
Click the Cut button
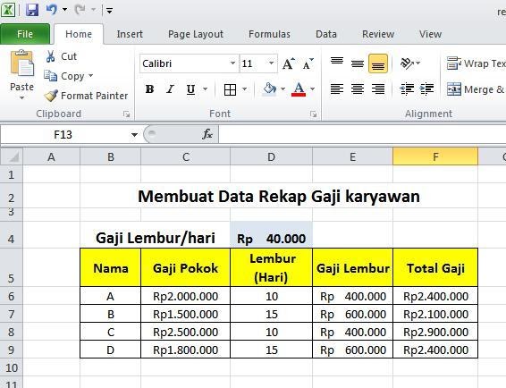[x=61, y=56]
